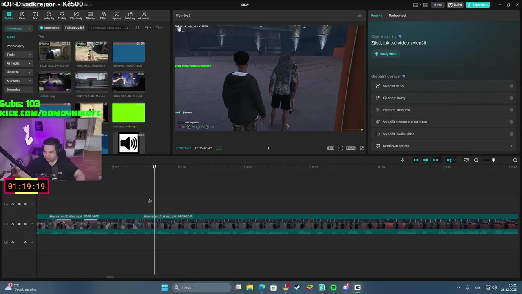The image size is (522, 294).
Task: Open the AI avatar tab
Action: (144, 16)
